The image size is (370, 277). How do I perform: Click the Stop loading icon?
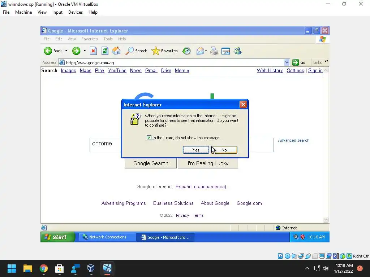pos(94,51)
